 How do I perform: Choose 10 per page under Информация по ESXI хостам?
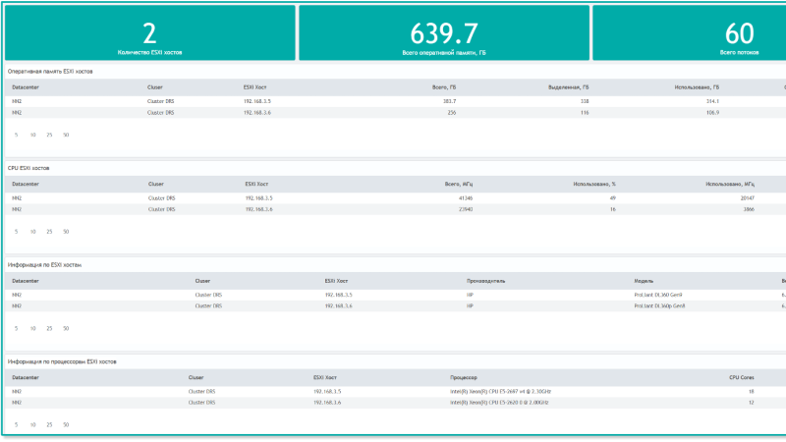[x=32, y=329]
